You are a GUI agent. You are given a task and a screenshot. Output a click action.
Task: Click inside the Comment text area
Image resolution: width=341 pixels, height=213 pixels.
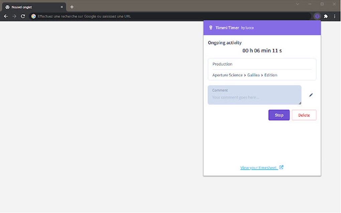coord(254,97)
